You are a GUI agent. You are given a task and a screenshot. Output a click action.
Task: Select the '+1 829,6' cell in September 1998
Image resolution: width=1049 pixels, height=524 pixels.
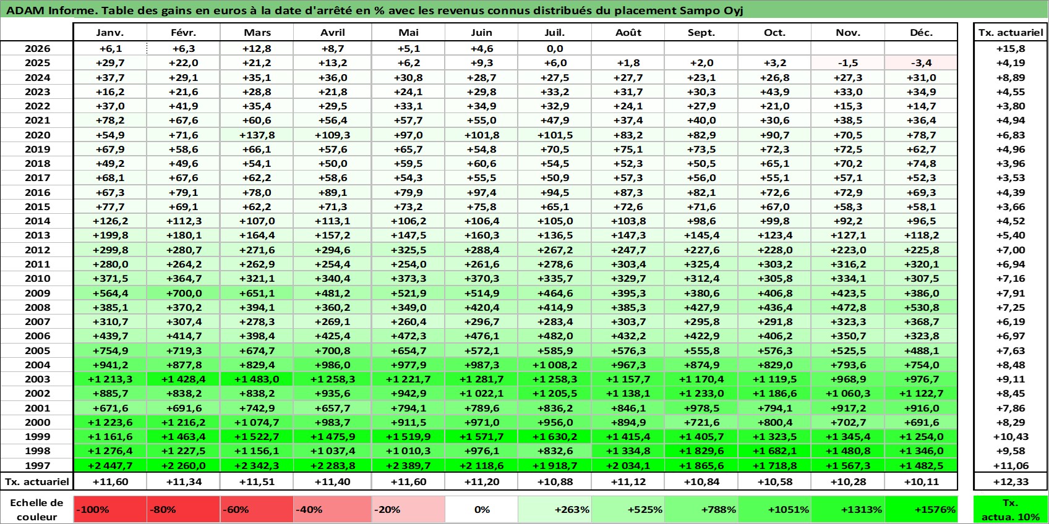click(701, 450)
